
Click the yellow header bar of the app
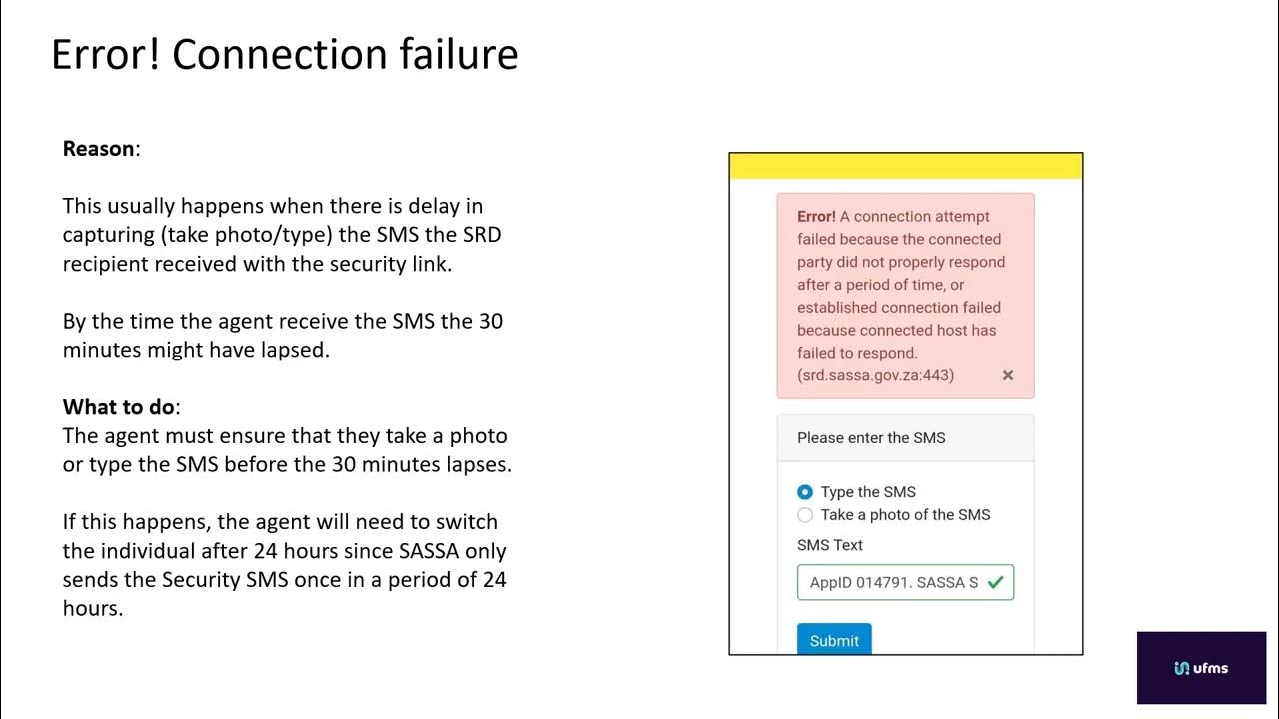(x=906, y=166)
